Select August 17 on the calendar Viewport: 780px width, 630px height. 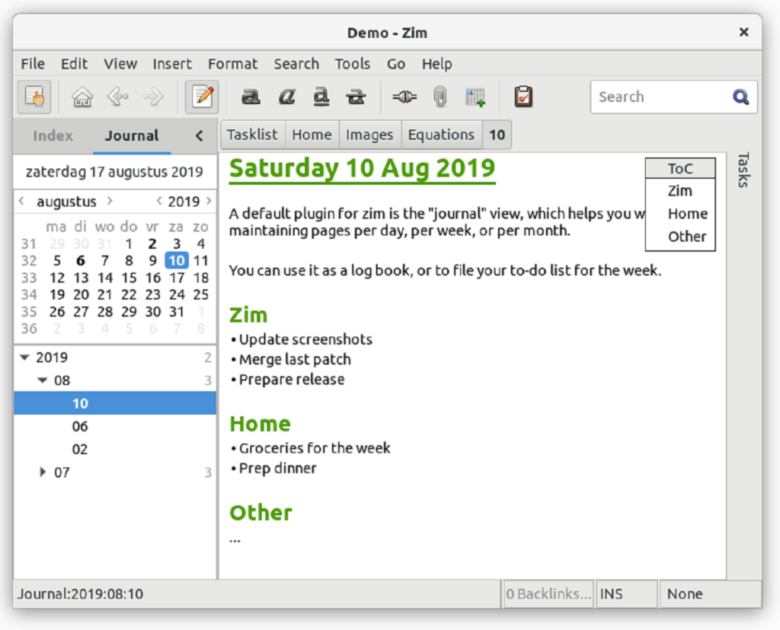pyautogui.click(x=177, y=278)
